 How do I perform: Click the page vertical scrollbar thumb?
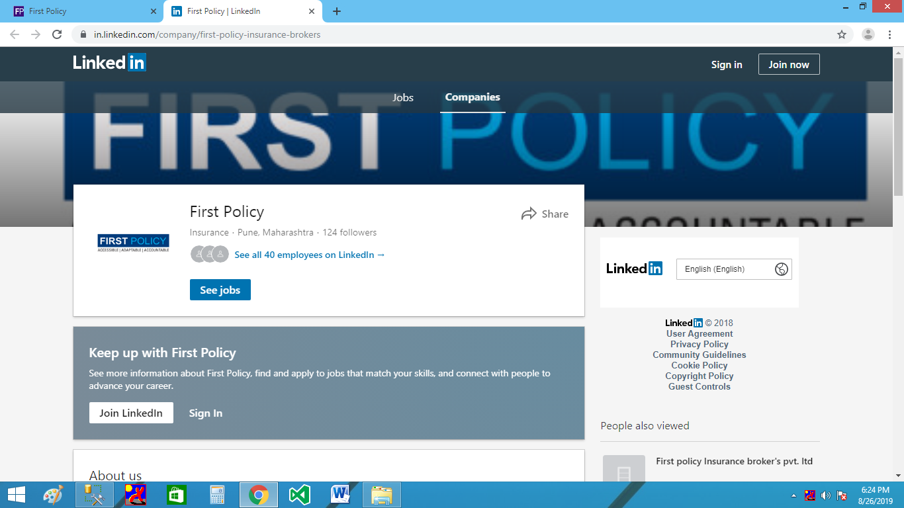point(898,126)
